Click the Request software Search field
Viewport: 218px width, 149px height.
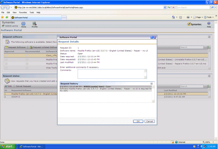click(192, 47)
